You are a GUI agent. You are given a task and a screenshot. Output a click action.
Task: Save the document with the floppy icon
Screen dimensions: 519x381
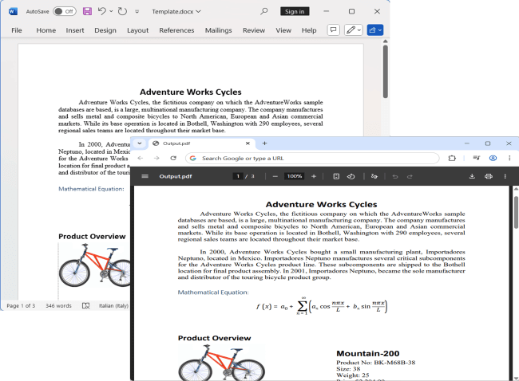tap(87, 11)
